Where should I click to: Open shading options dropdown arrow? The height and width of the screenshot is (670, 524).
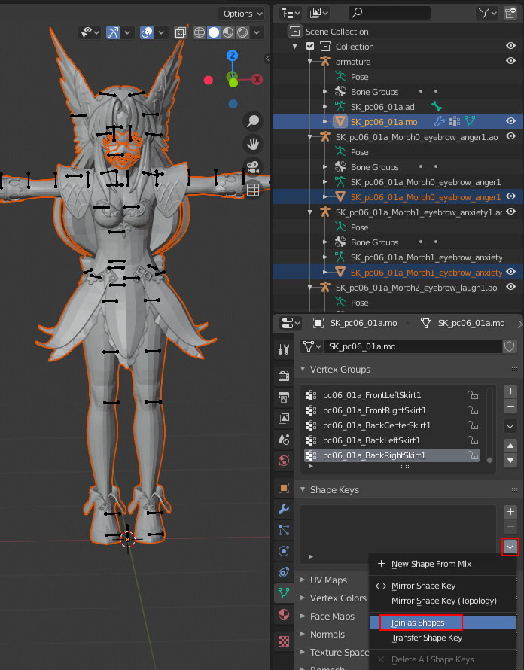[x=257, y=32]
